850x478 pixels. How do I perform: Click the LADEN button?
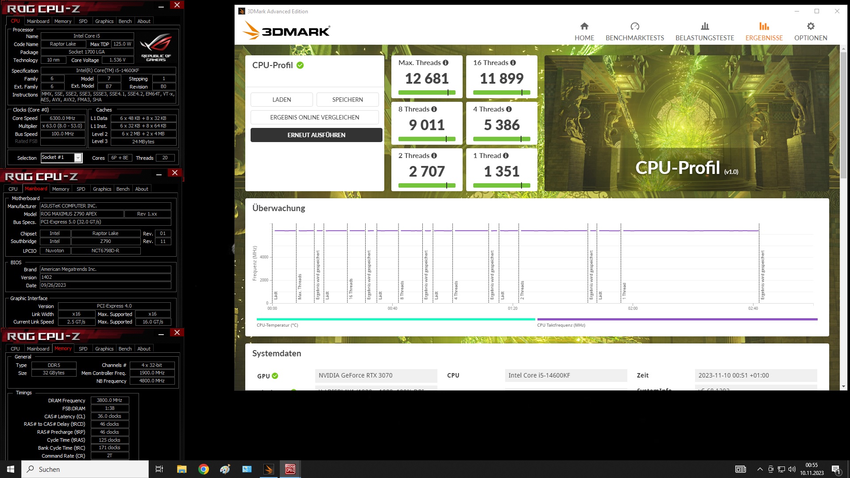pos(282,100)
